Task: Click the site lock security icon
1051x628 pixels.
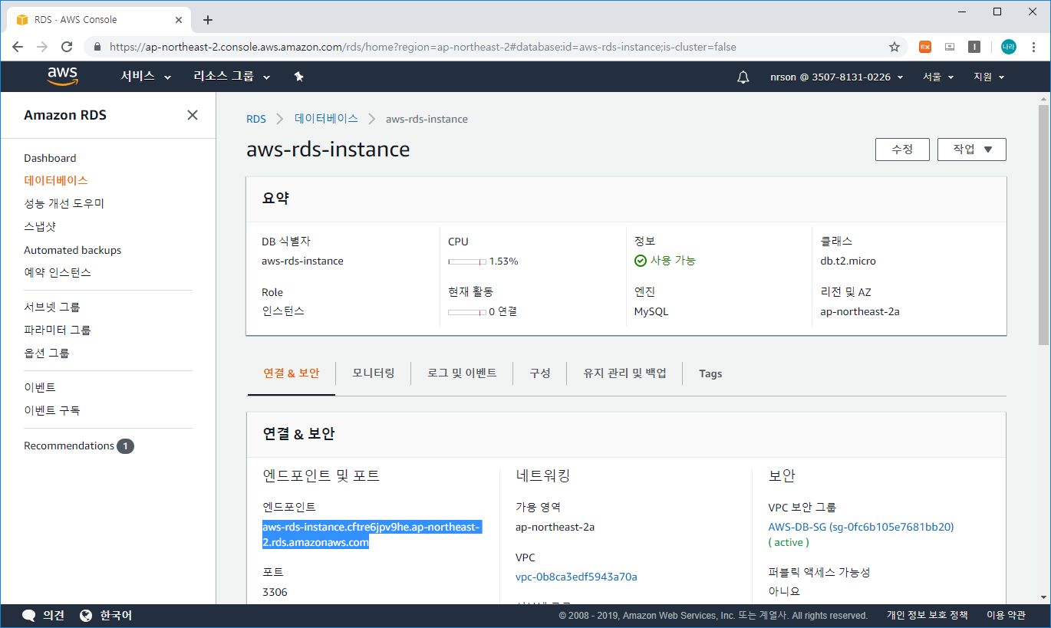Action: click(97, 47)
